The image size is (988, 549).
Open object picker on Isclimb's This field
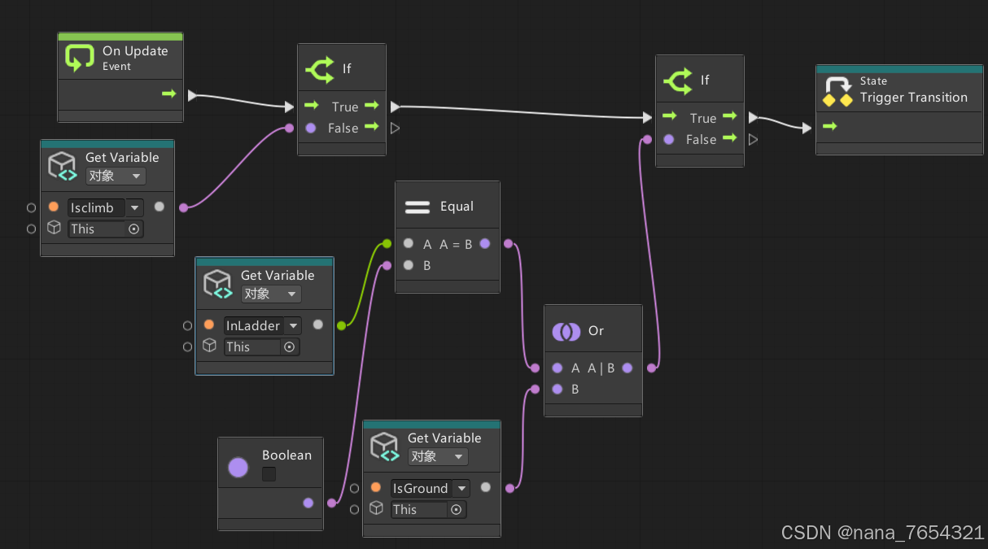point(134,229)
